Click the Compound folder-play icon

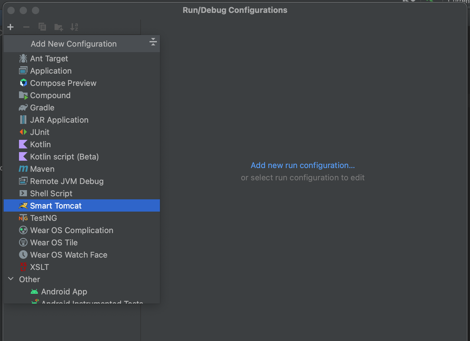(x=23, y=95)
